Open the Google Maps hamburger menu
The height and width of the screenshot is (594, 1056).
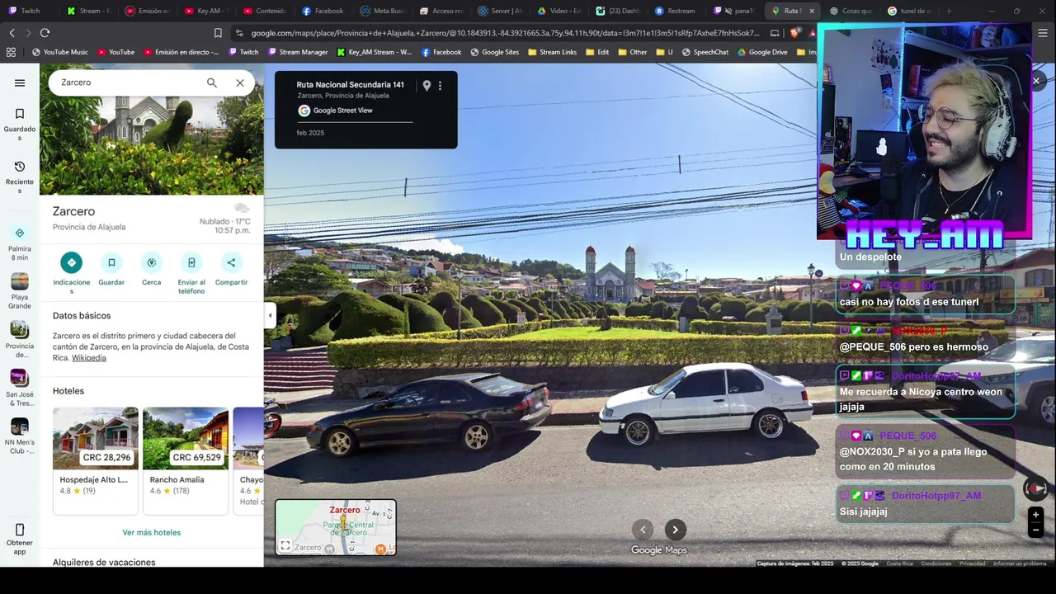(x=20, y=82)
